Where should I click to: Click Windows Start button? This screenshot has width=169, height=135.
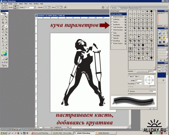pos(4,133)
